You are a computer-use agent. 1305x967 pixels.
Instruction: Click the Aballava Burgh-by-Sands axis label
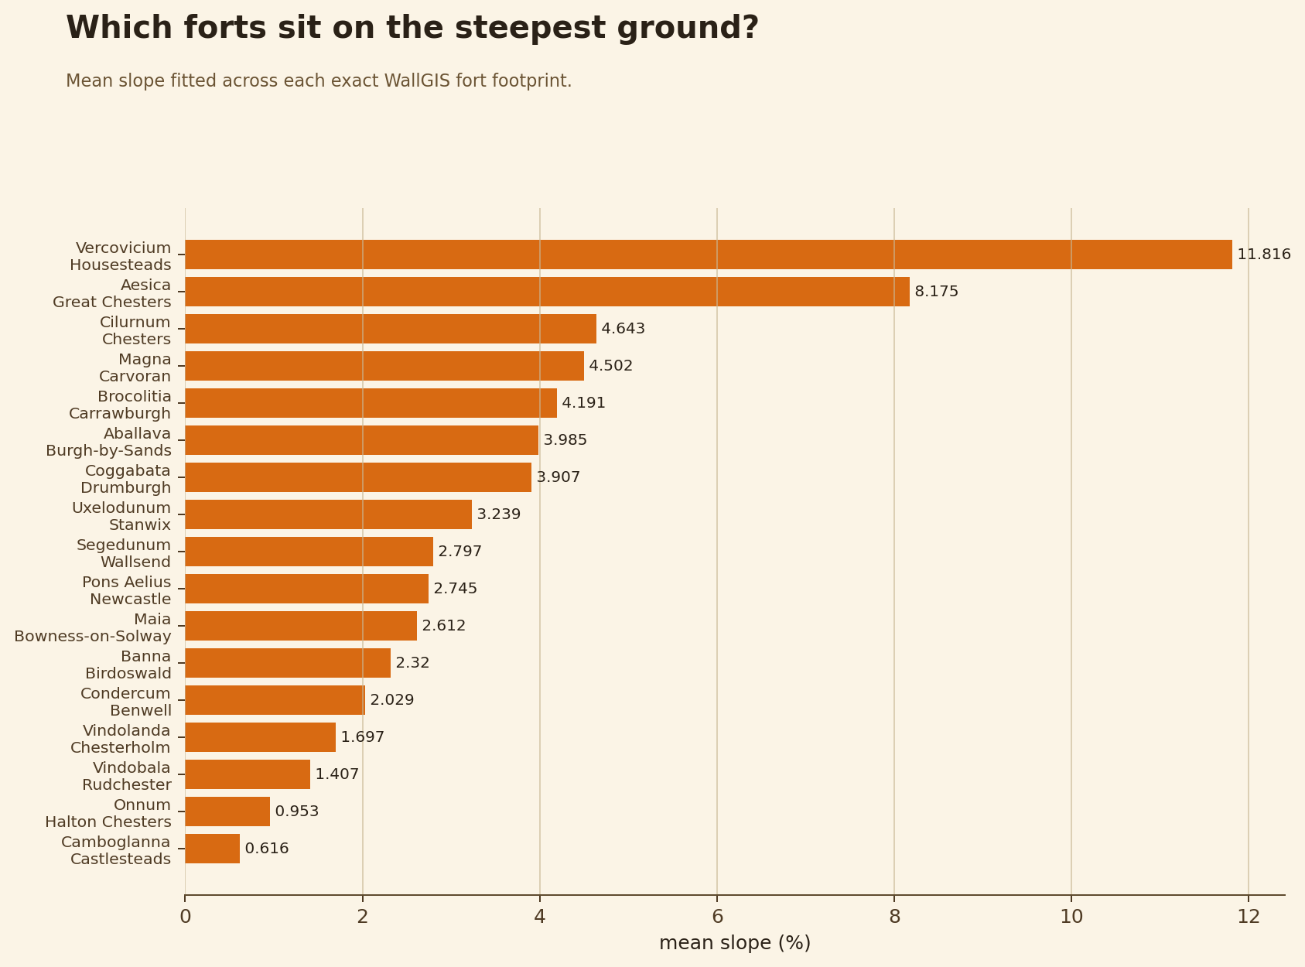tap(108, 442)
